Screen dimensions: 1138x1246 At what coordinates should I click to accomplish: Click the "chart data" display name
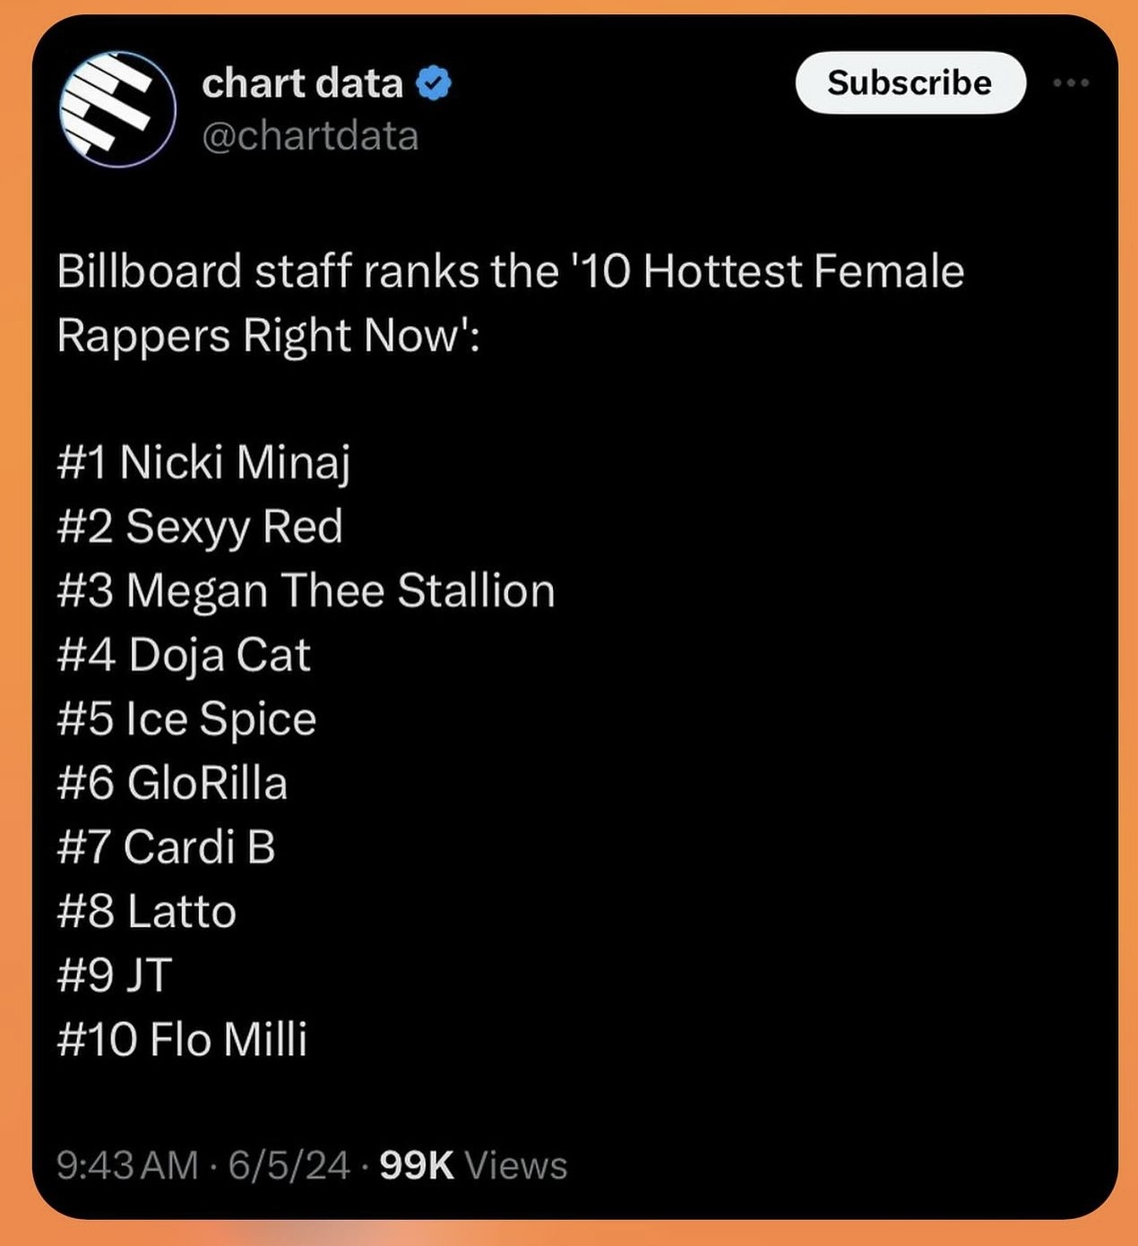302,83
